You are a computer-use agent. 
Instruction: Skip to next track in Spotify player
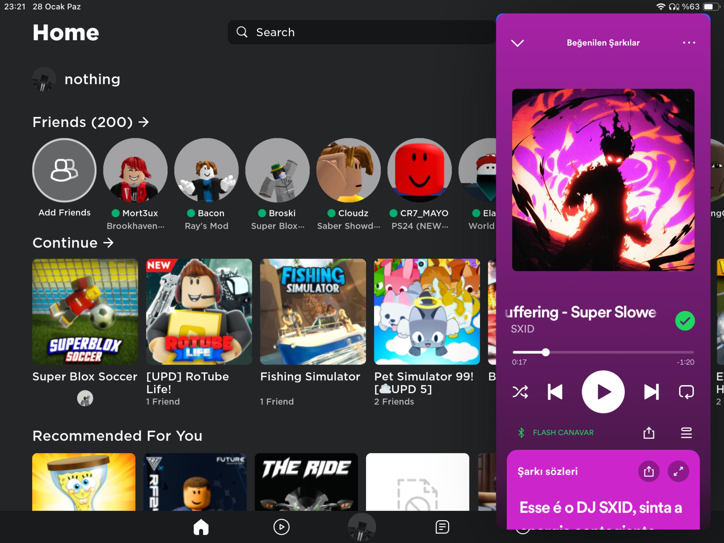(x=651, y=392)
